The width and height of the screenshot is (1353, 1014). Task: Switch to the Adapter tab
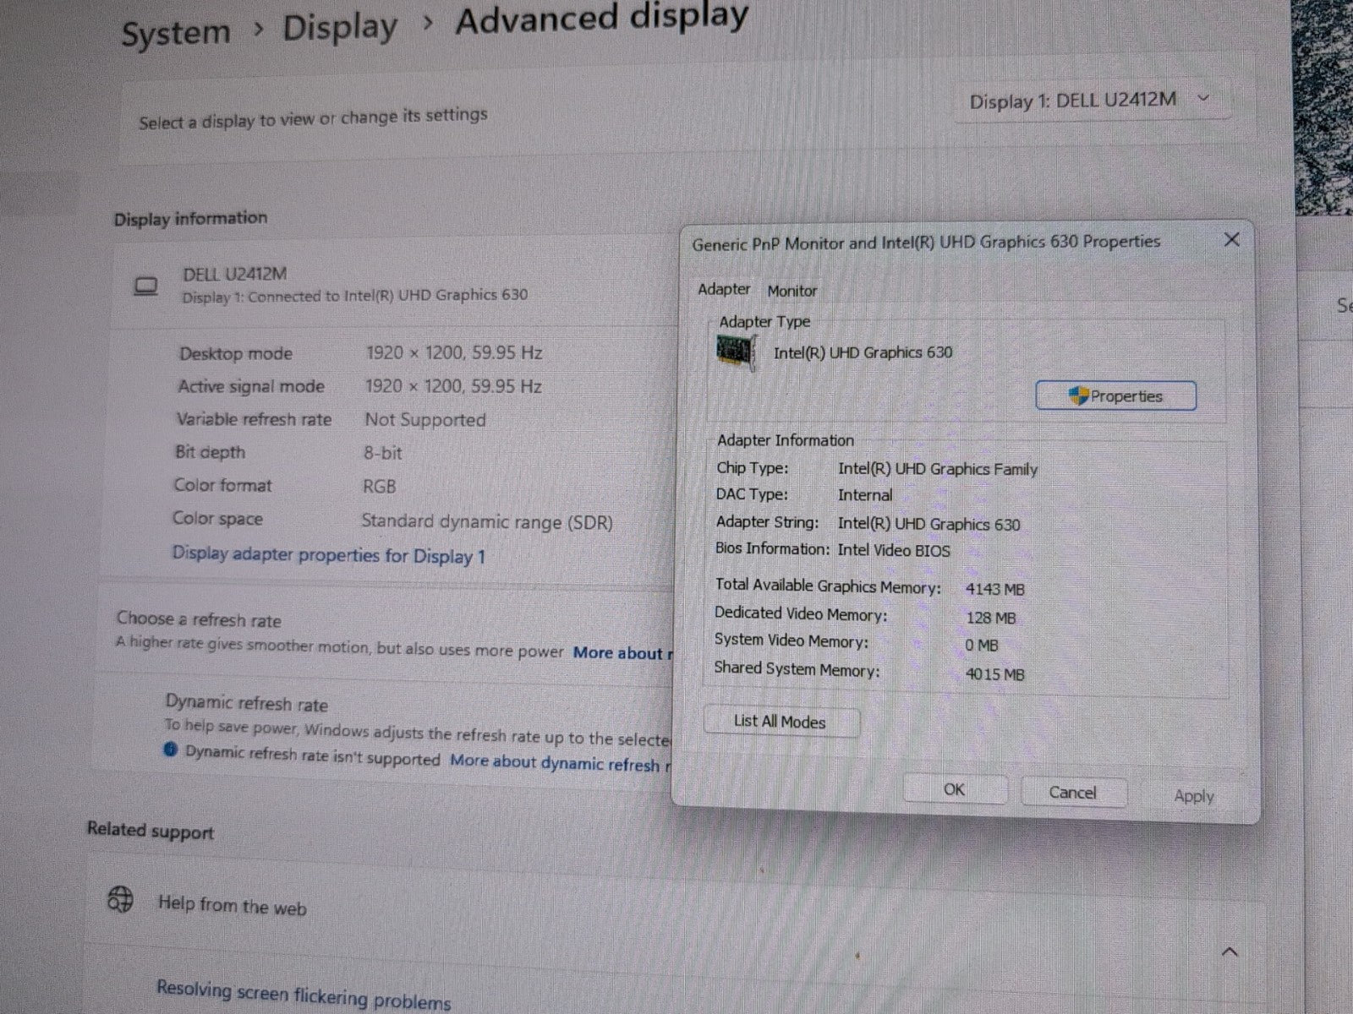click(x=724, y=289)
